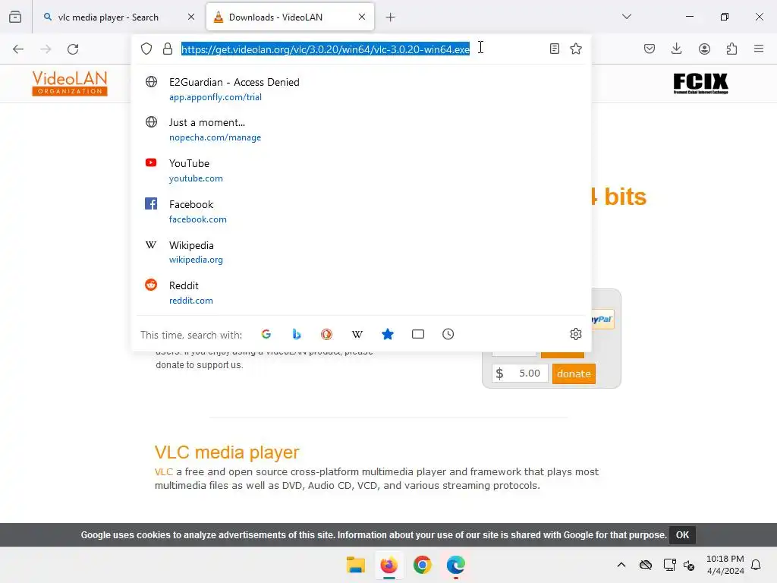Screen dimensions: 777x583
Task: Search this time with Google
Action: click(266, 334)
